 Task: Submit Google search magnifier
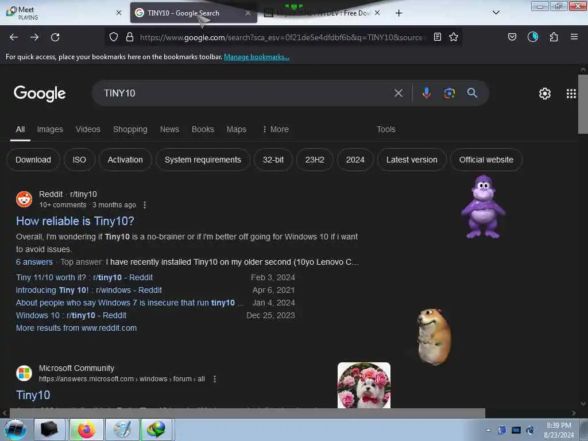[x=472, y=92]
